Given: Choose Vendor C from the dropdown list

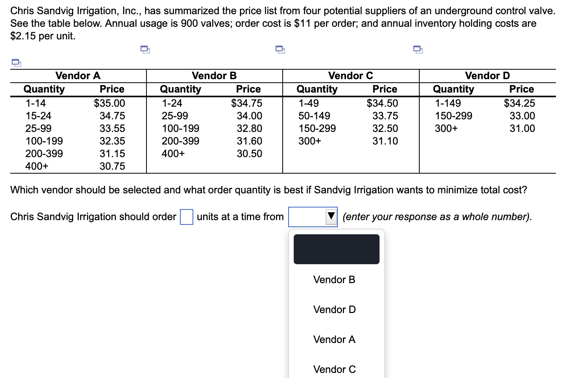Looking at the screenshot, I should coord(334,369).
